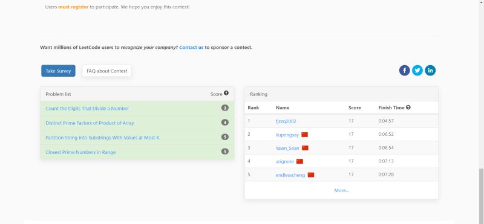Share contest on Facebook icon
The width and height of the screenshot is (484, 224).
coord(404,71)
